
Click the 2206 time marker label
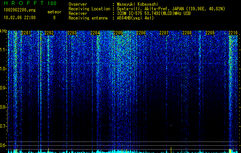[141, 33]
